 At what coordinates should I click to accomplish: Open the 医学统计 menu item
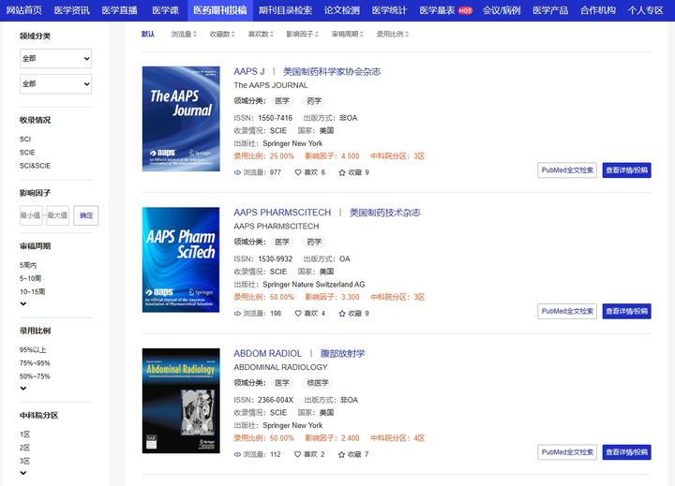[x=389, y=10]
